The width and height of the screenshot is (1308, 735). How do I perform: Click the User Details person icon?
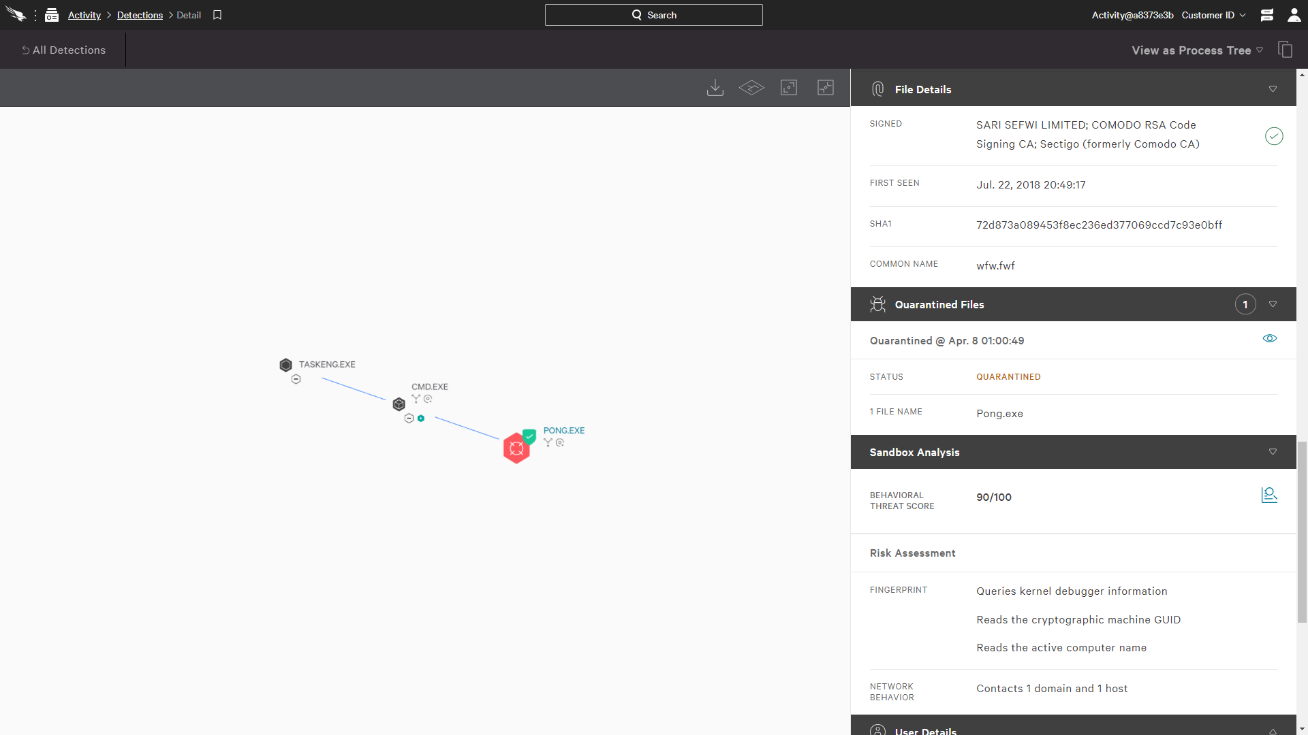(878, 730)
